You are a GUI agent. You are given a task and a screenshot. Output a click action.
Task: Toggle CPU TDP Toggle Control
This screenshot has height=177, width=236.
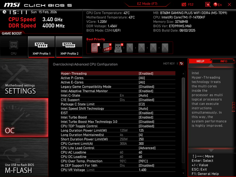click(118, 126)
